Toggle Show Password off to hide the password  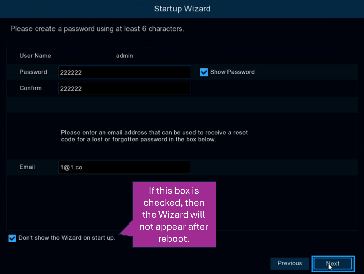pyautogui.click(x=204, y=72)
